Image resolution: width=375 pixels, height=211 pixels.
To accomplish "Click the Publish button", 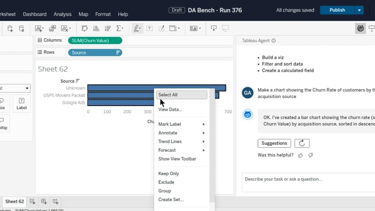I will tap(337, 11).
